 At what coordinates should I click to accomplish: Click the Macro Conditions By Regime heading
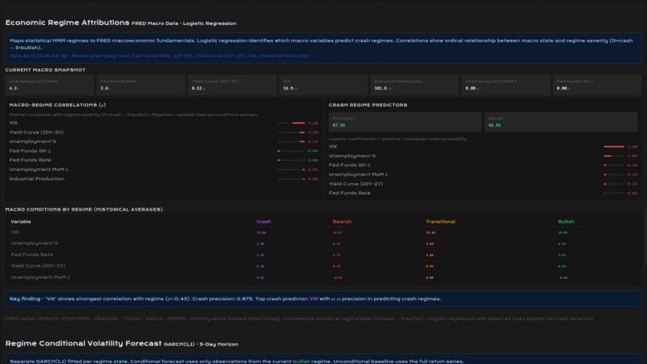click(83, 210)
